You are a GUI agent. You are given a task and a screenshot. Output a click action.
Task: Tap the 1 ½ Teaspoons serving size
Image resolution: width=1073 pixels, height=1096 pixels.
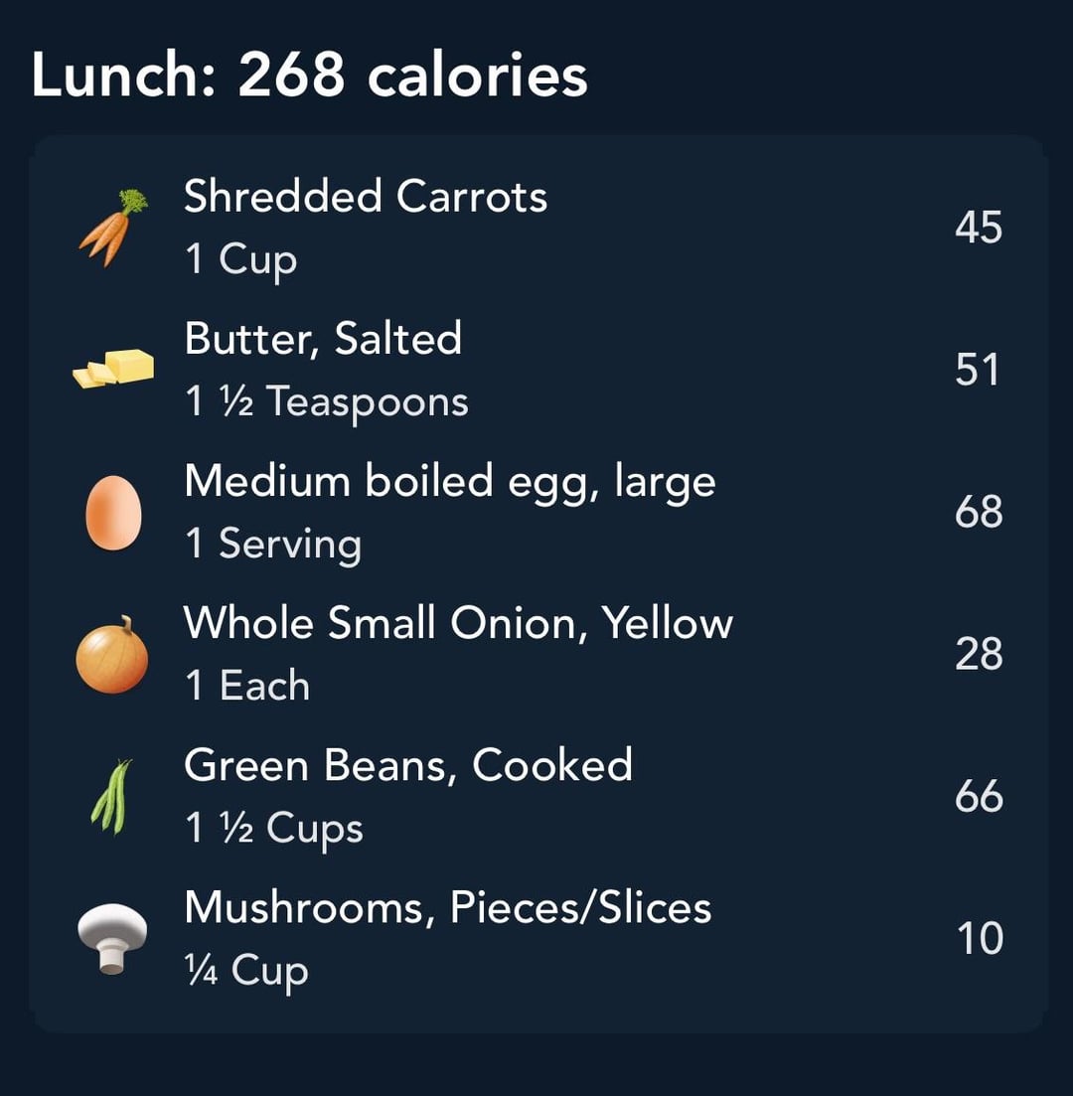tap(327, 402)
